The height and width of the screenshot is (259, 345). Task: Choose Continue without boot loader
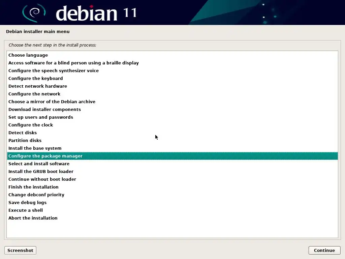tap(172, 179)
